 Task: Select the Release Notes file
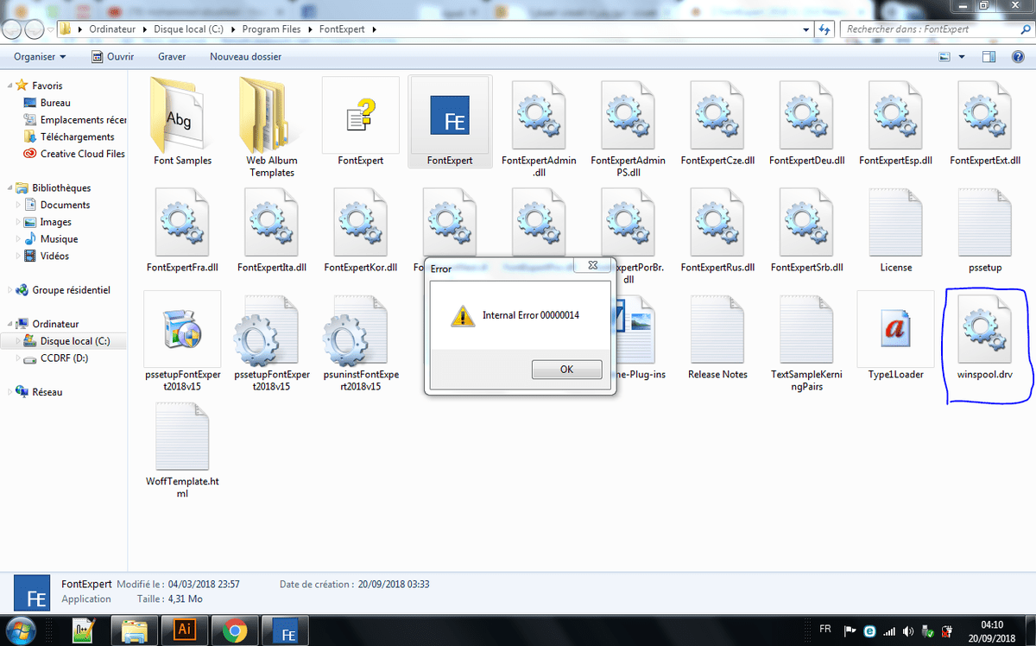tap(717, 335)
